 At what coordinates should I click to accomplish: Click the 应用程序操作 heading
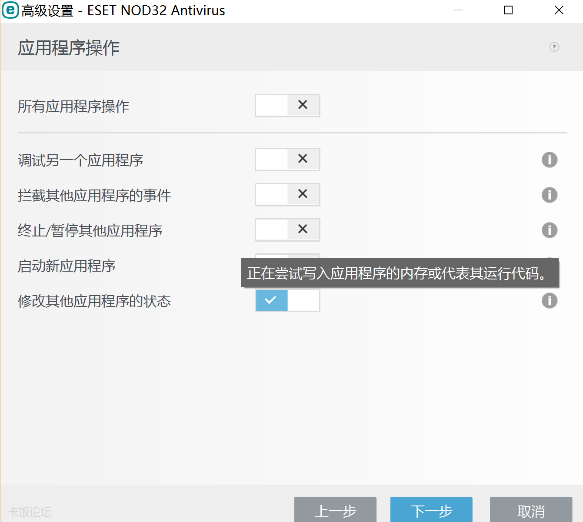pyautogui.click(x=69, y=48)
